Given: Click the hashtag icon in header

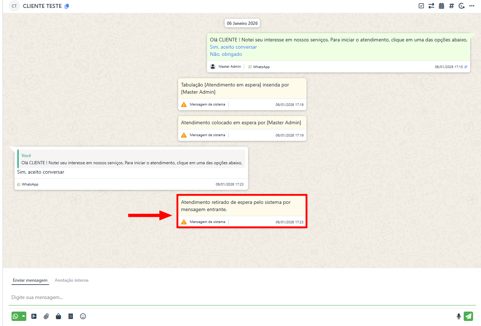Looking at the screenshot, I should [x=451, y=6].
